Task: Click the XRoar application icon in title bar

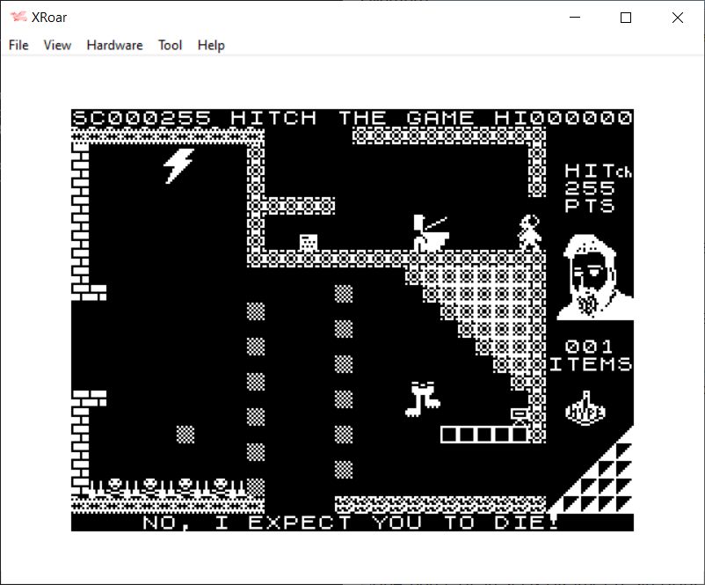Action: click(x=18, y=18)
